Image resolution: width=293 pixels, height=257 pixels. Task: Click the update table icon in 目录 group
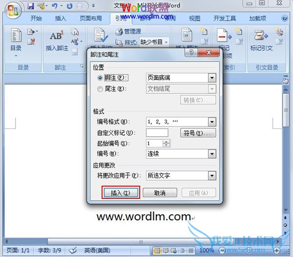[x=31, y=42]
